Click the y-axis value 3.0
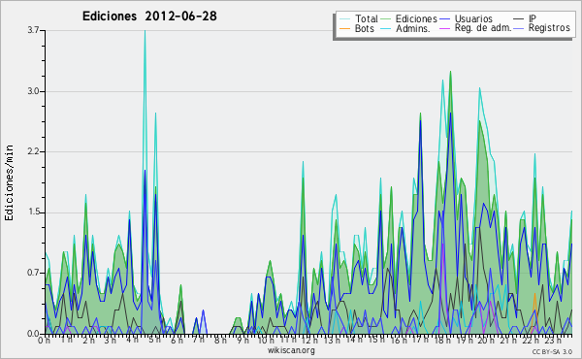The height and width of the screenshot is (359, 582). [x=33, y=91]
